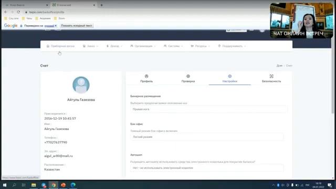
Task: Click the email address aigul_ar80@mail.ru
Action: [x=58, y=156]
